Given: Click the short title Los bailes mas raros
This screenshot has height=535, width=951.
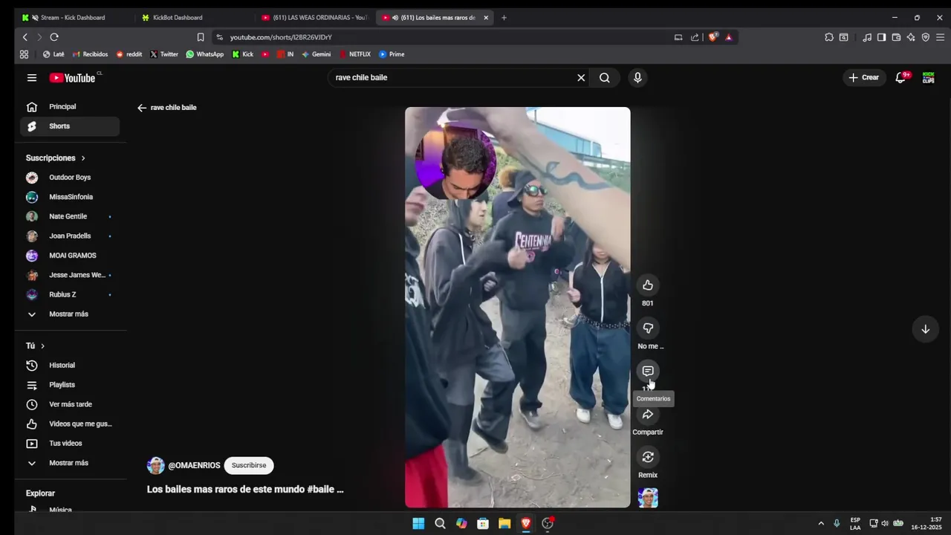Looking at the screenshot, I should [245, 490].
